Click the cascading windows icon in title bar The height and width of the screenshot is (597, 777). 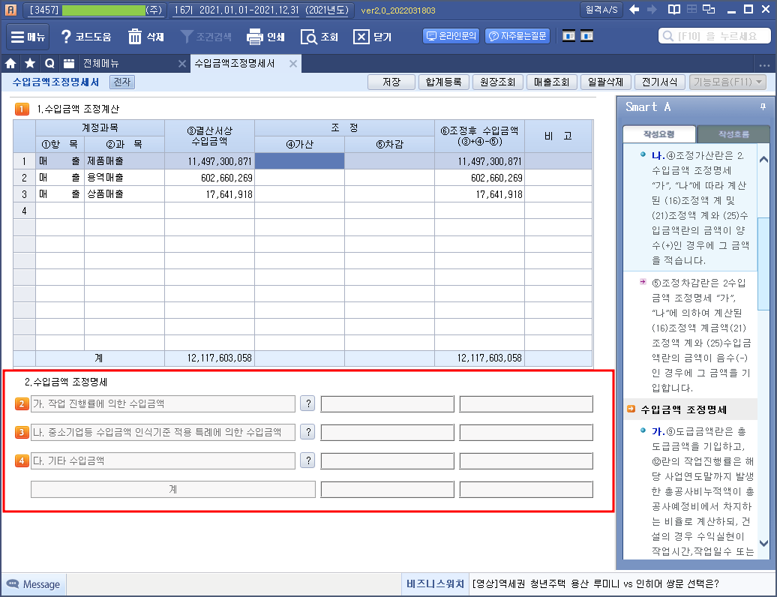709,10
